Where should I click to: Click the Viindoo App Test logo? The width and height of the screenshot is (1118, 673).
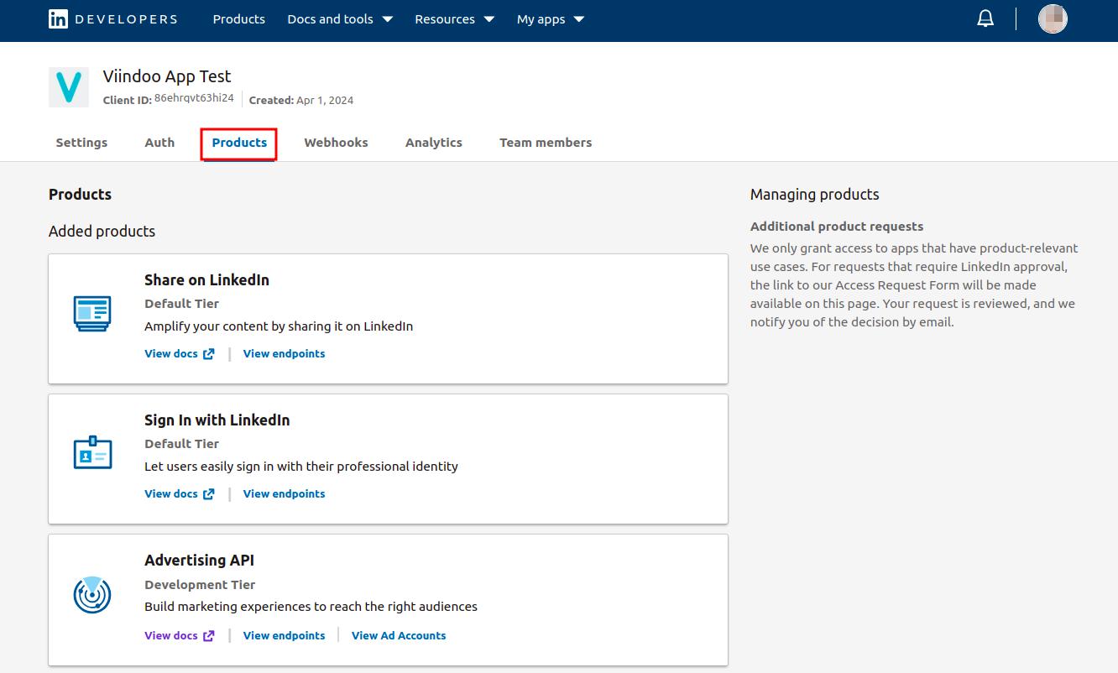(69, 87)
